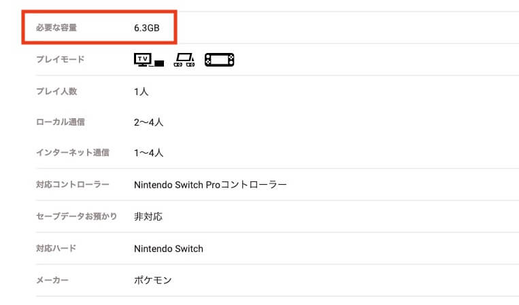Click the 1〜4人 internet play value

point(148,153)
